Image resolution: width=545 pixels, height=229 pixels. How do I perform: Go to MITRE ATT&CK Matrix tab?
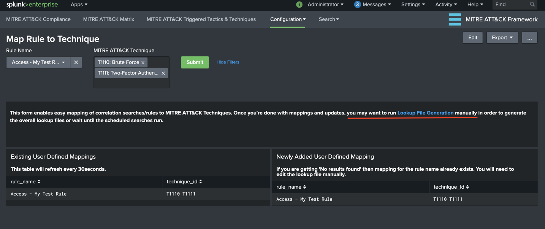[x=109, y=19]
